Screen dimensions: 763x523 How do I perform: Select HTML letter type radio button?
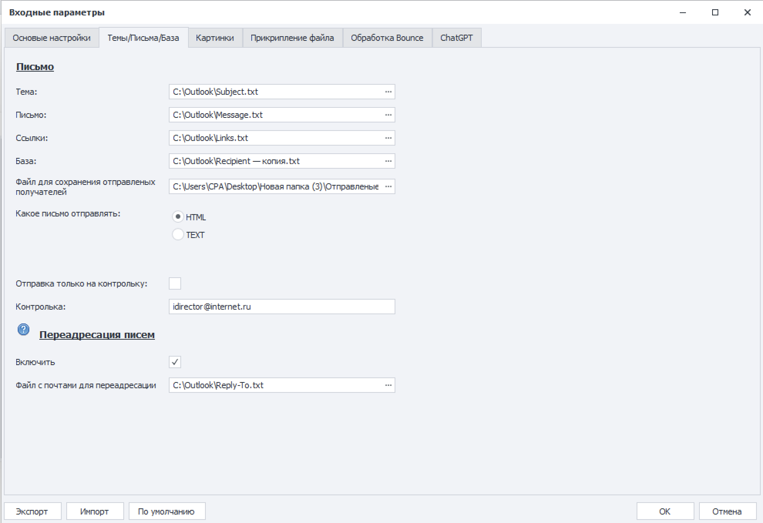(178, 217)
